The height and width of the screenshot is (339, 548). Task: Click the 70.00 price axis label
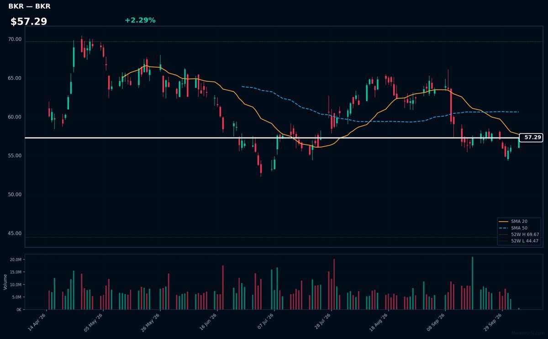click(15, 39)
